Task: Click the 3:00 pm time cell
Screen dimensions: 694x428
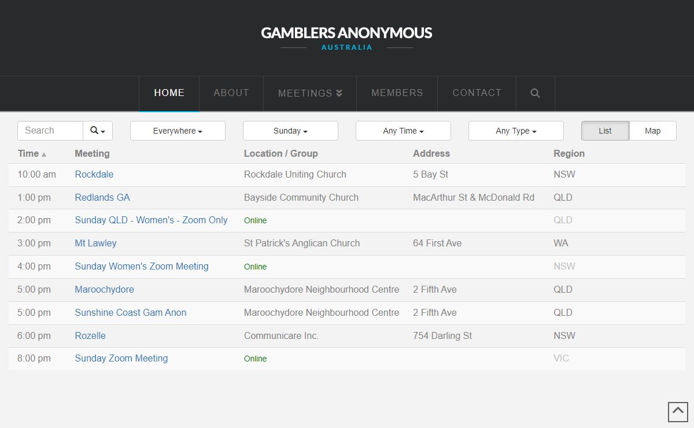Action: [x=34, y=243]
